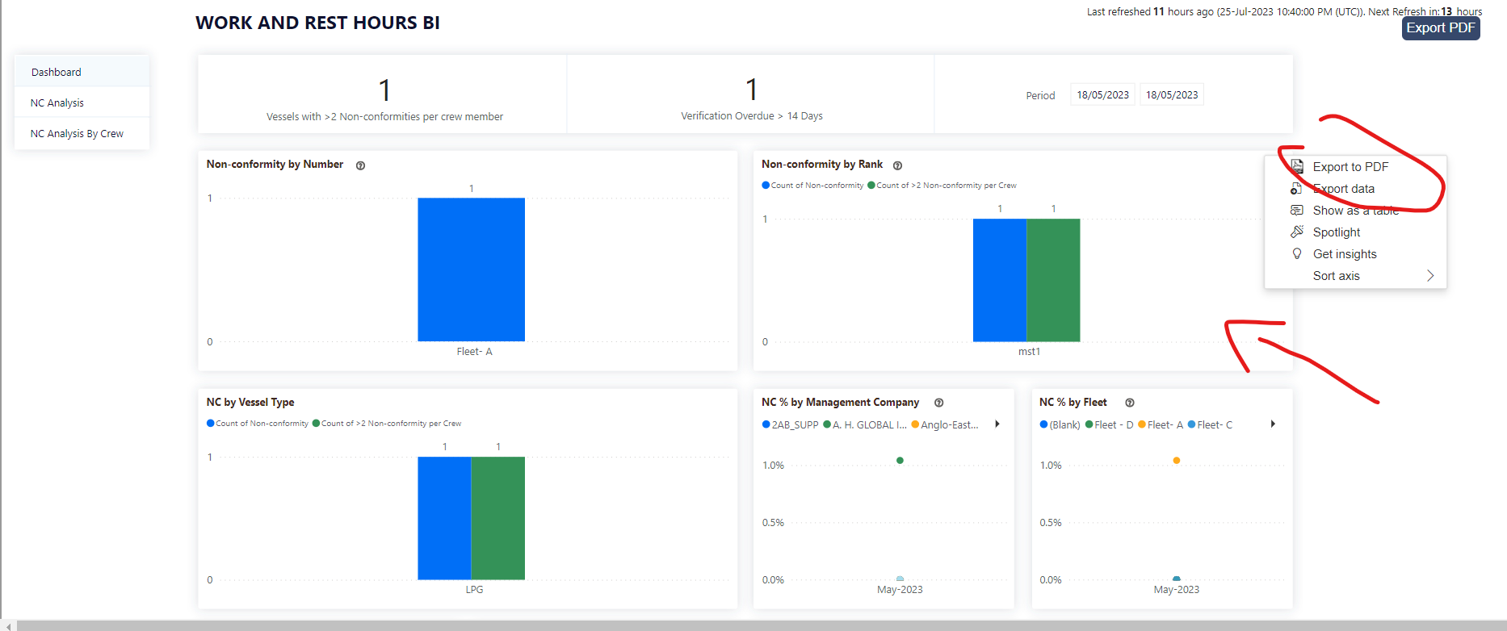Expand the Sort axis submenu

pyautogui.click(x=1355, y=275)
